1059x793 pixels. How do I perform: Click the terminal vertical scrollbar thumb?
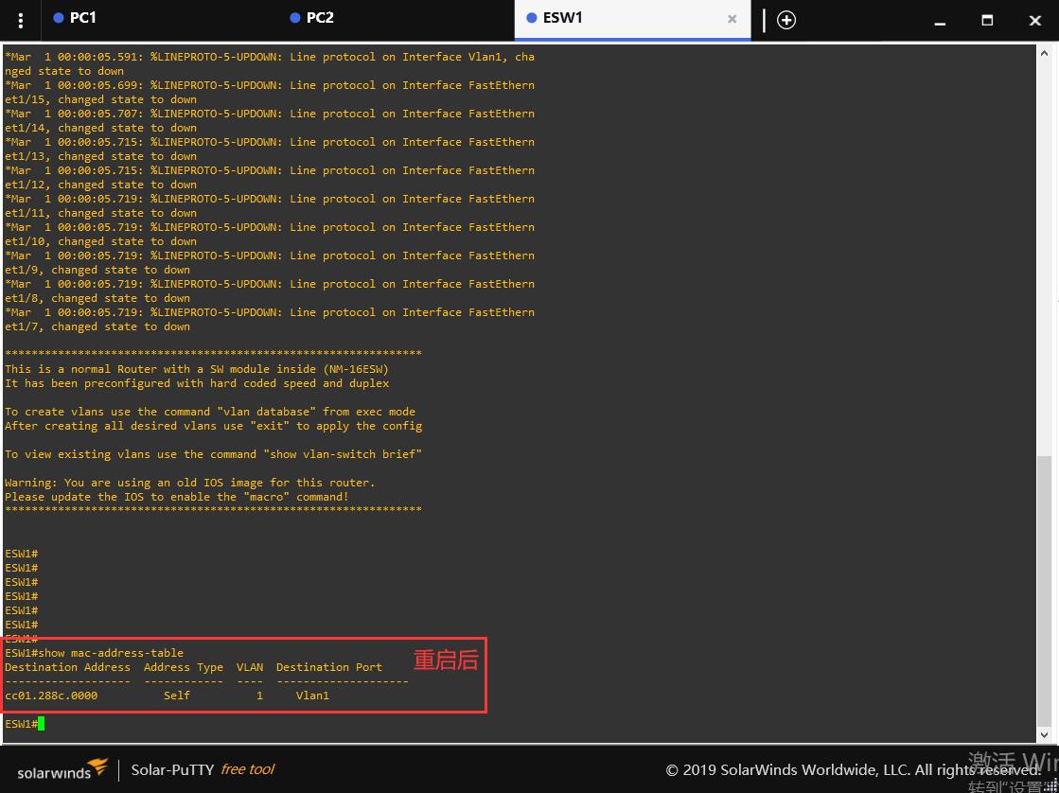(1044, 590)
